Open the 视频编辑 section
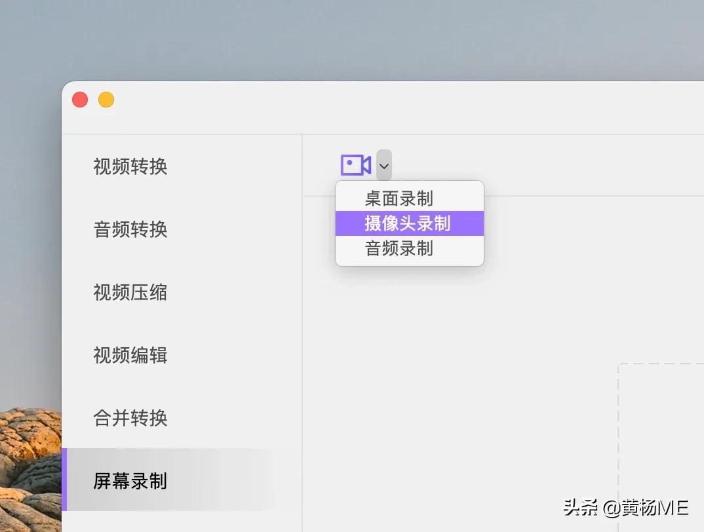 tap(130, 356)
